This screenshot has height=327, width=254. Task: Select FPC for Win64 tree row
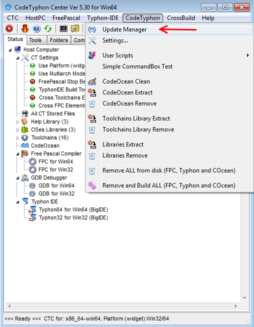[55, 161]
